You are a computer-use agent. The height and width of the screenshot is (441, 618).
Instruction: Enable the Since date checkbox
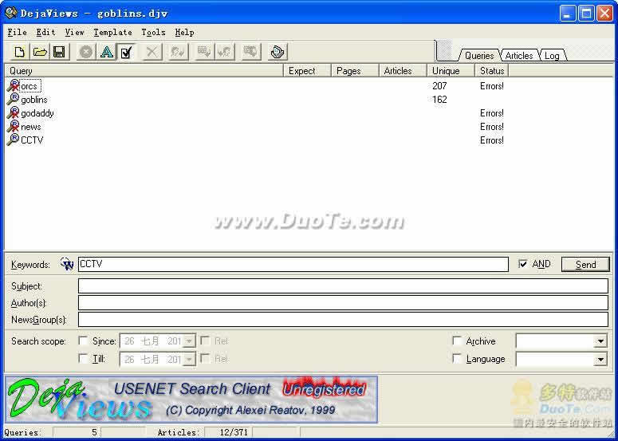[x=84, y=341]
